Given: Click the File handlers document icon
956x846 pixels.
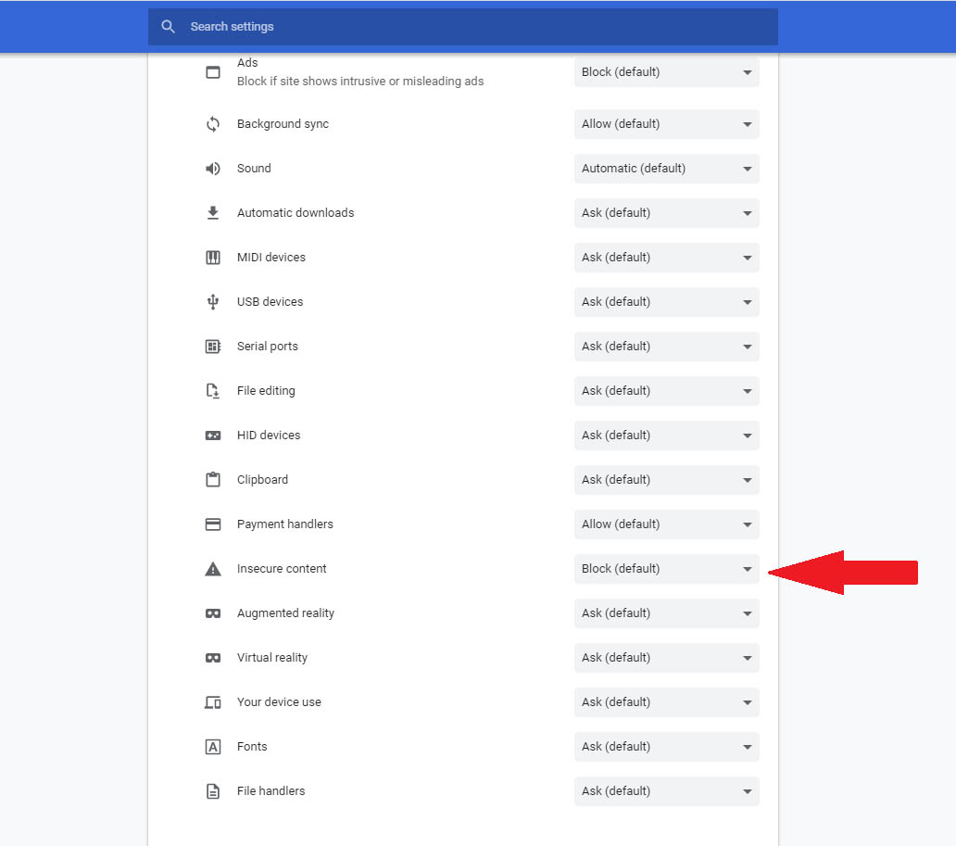Looking at the screenshot, I should [213, 790].
